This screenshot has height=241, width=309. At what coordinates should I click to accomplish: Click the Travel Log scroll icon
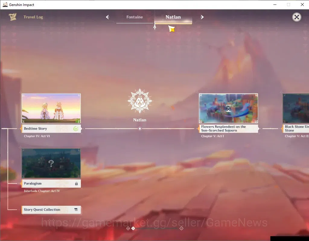tap(13, 17)
